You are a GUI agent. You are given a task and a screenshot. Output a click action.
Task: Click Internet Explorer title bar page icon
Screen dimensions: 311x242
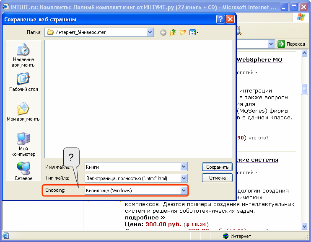click(5, 7)
